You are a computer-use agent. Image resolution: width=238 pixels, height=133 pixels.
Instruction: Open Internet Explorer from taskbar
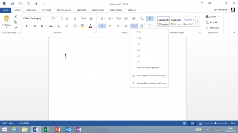point(14,130)
